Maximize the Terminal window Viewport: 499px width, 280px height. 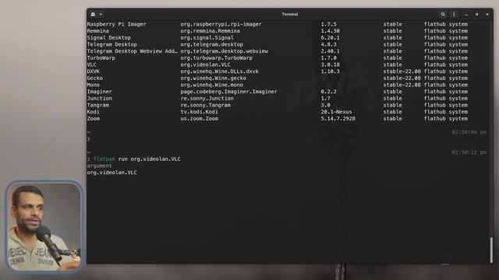point(476,14)
